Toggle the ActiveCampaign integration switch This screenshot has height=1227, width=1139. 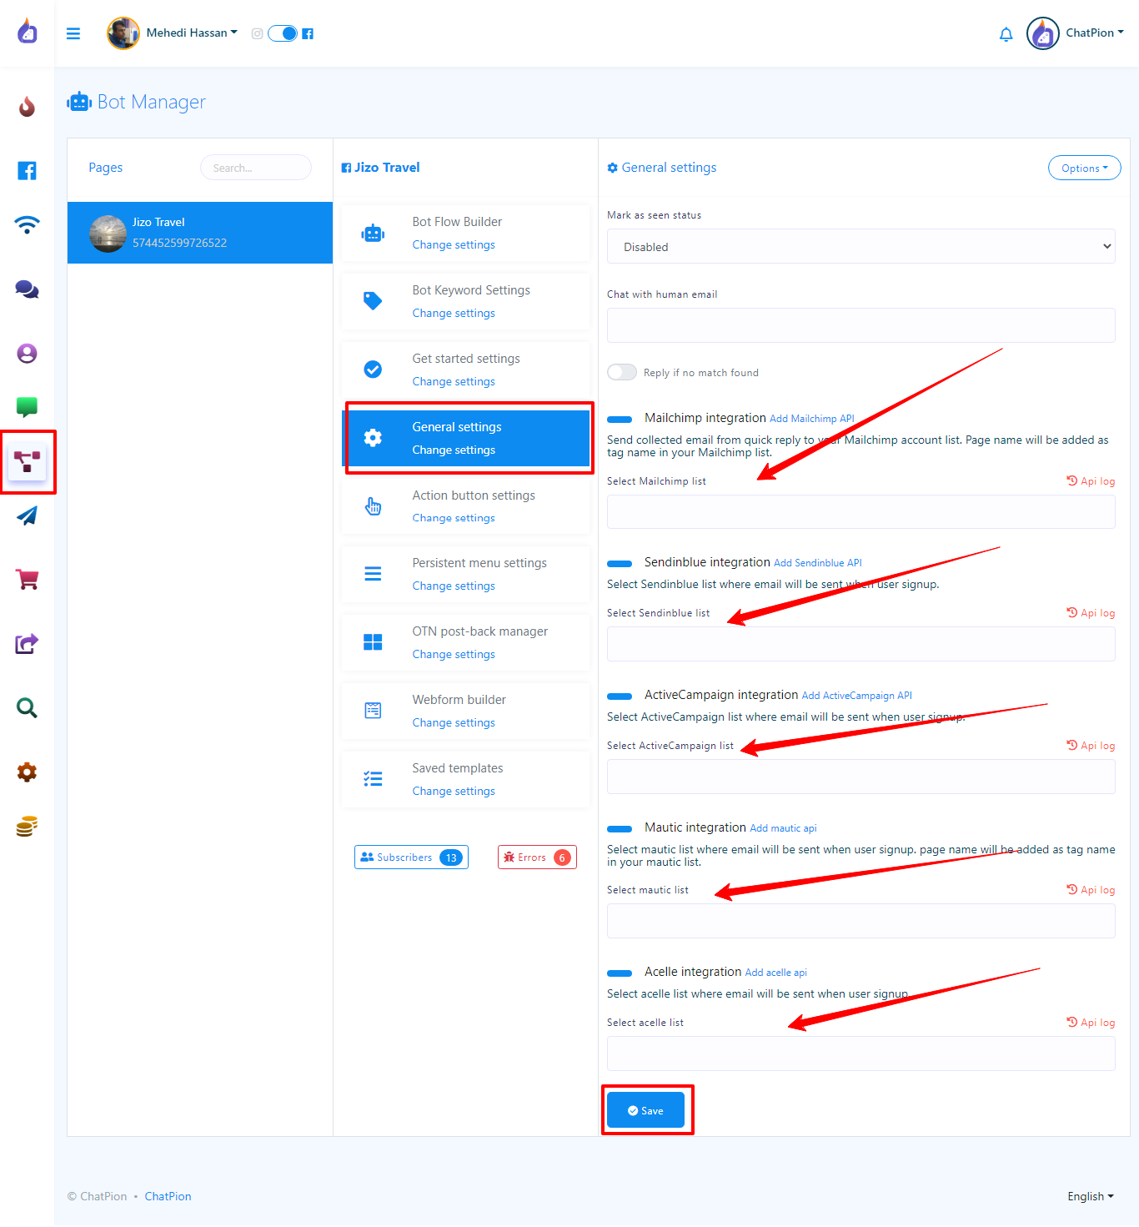pos(620,696)
